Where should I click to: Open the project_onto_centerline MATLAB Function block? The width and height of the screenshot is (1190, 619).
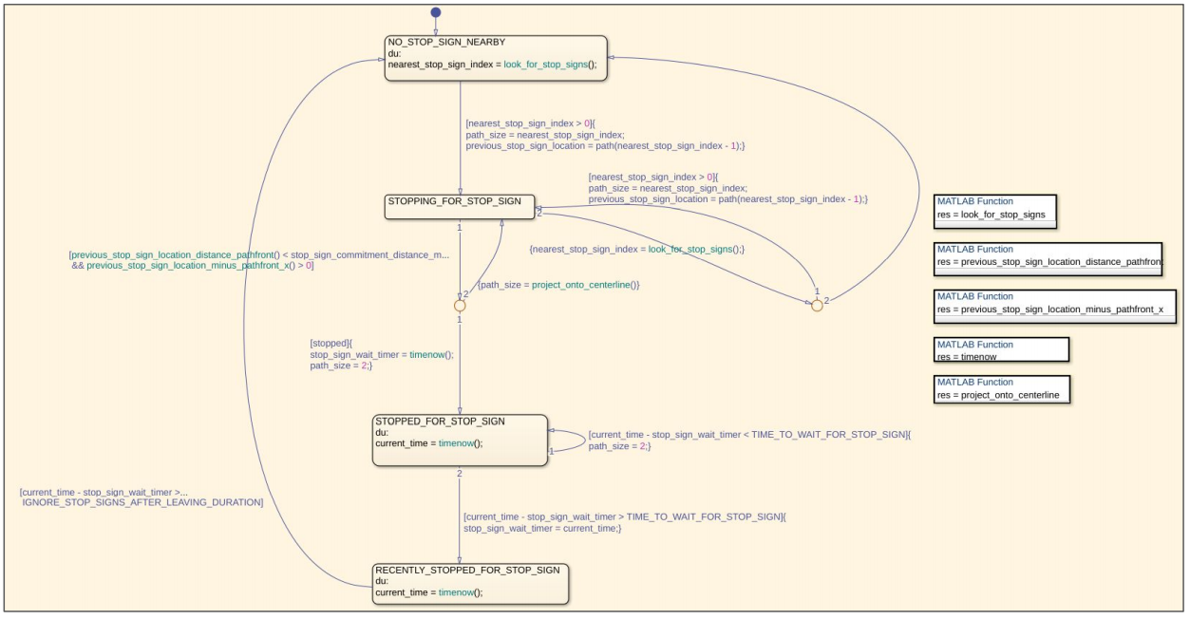point(1002,388)
